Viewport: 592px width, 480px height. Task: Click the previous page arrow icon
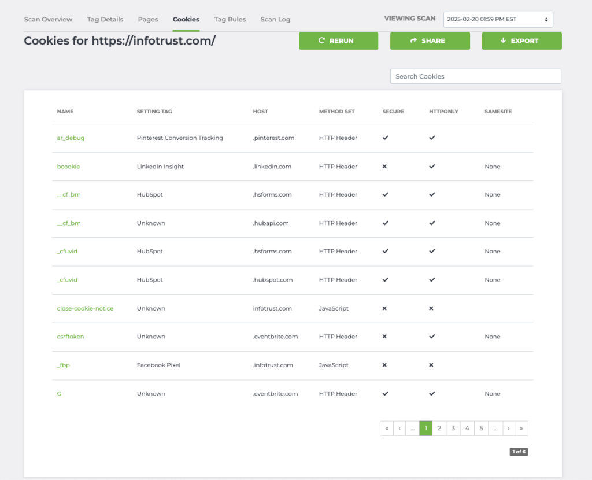399,429
